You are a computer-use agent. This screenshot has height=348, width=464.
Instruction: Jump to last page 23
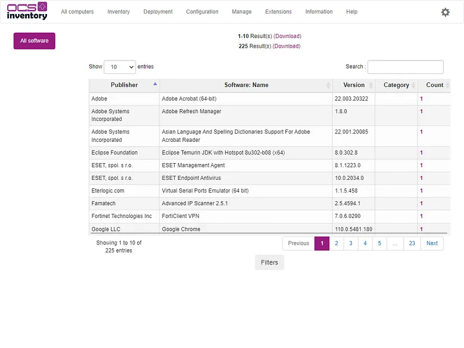pos(412,243)
